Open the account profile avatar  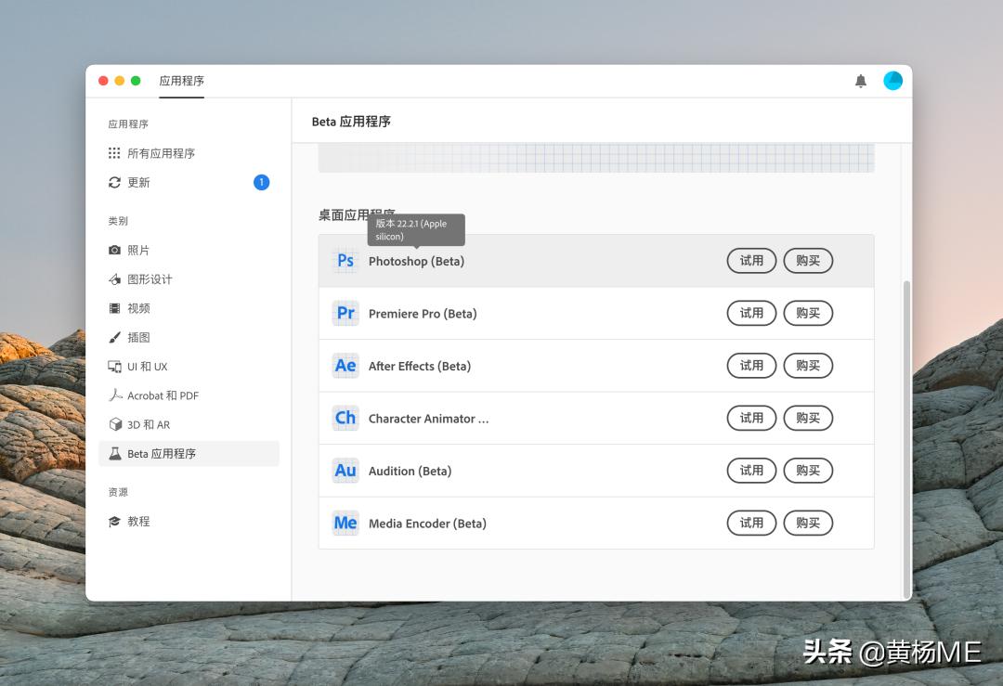coord(892,81)
